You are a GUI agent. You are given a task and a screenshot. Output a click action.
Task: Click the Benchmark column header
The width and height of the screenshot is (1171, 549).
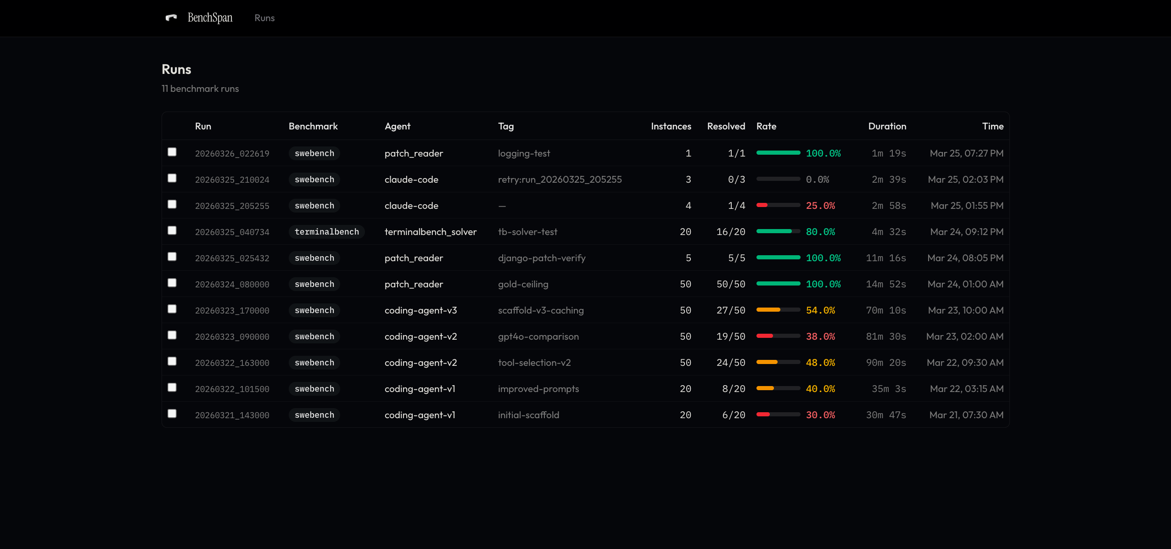[313, 126]
